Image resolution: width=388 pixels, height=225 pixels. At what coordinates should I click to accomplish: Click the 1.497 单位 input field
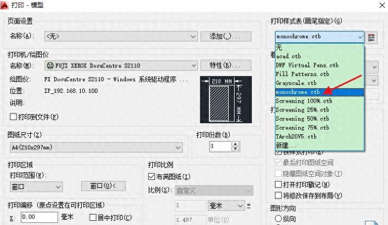[190, 220]
